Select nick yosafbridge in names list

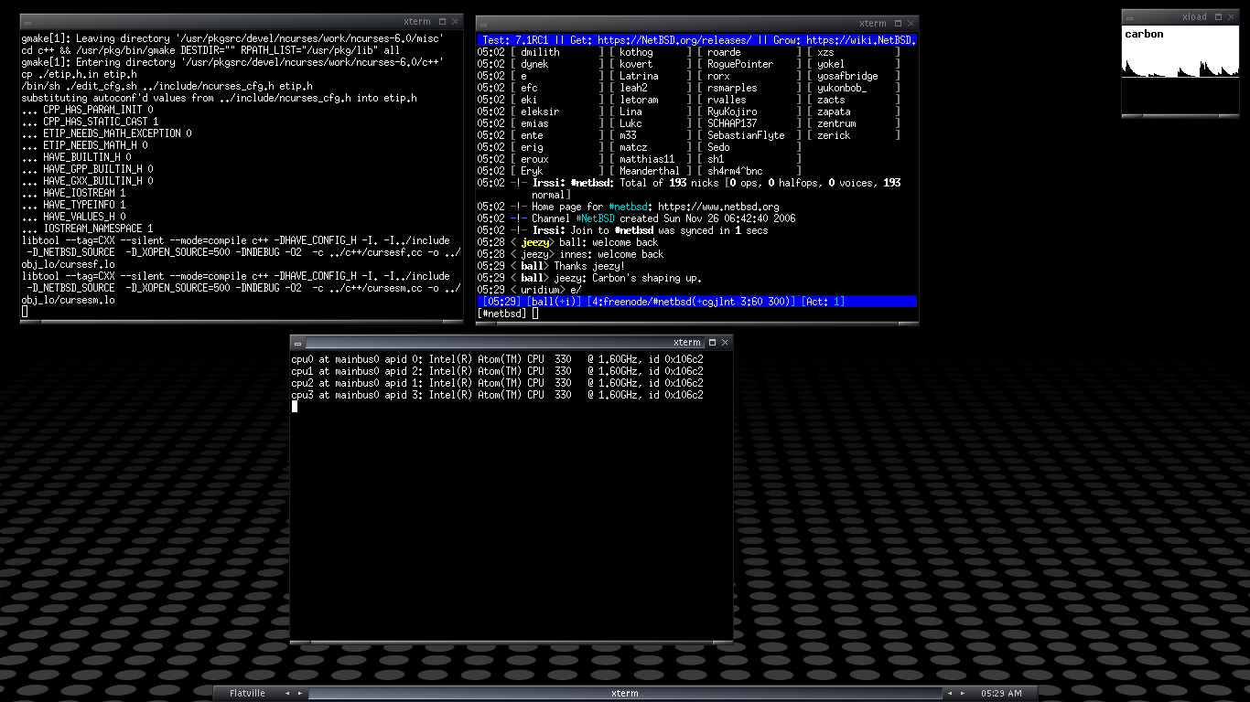click(847, 76)
